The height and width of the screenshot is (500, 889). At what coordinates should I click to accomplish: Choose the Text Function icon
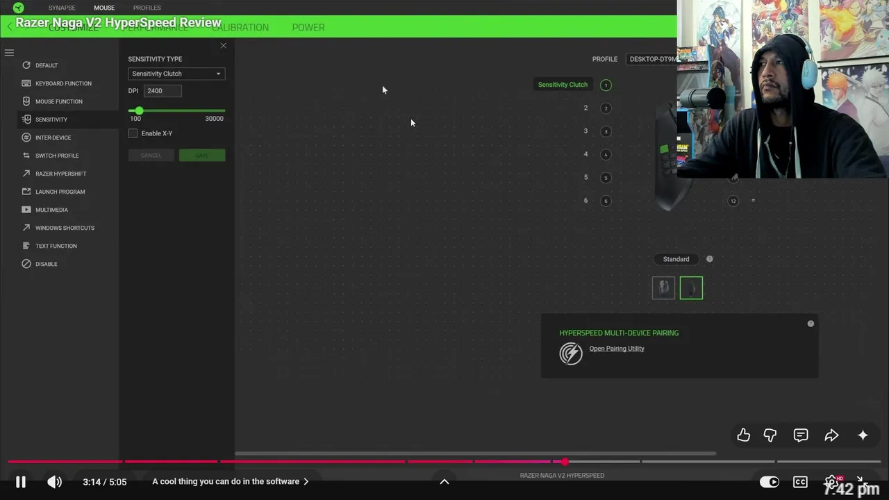26,246
